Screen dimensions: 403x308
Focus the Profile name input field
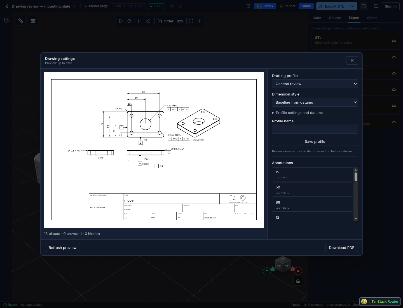[315, 129]
